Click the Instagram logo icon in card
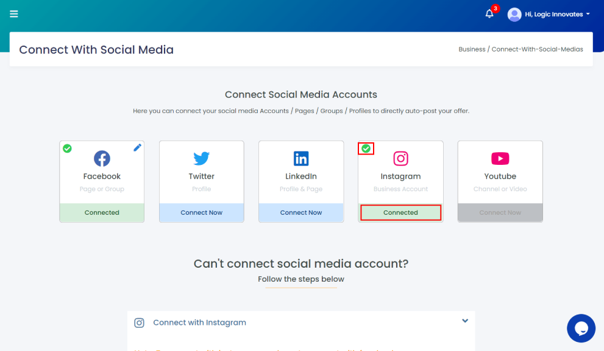This screenshot has width=604, height=351. 400,158
